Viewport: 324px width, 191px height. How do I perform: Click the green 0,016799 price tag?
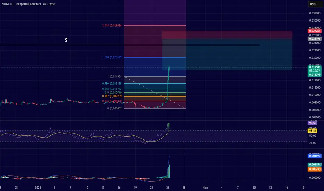click(x=315, y=75)
